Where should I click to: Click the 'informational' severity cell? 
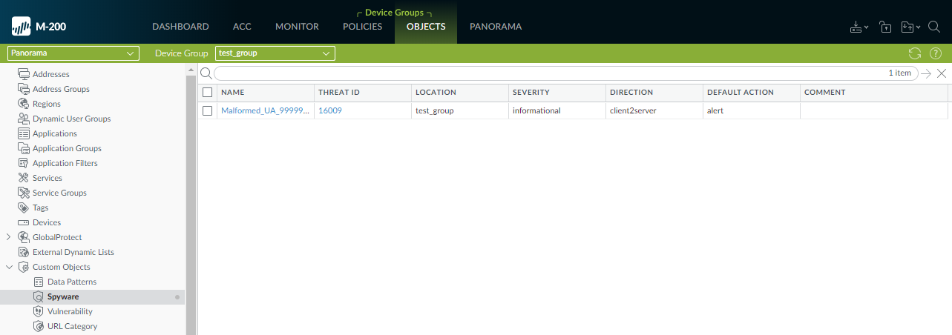536,110
